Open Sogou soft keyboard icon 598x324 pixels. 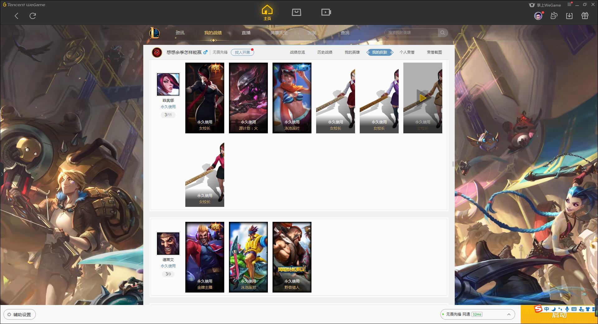tap(574, 309)
